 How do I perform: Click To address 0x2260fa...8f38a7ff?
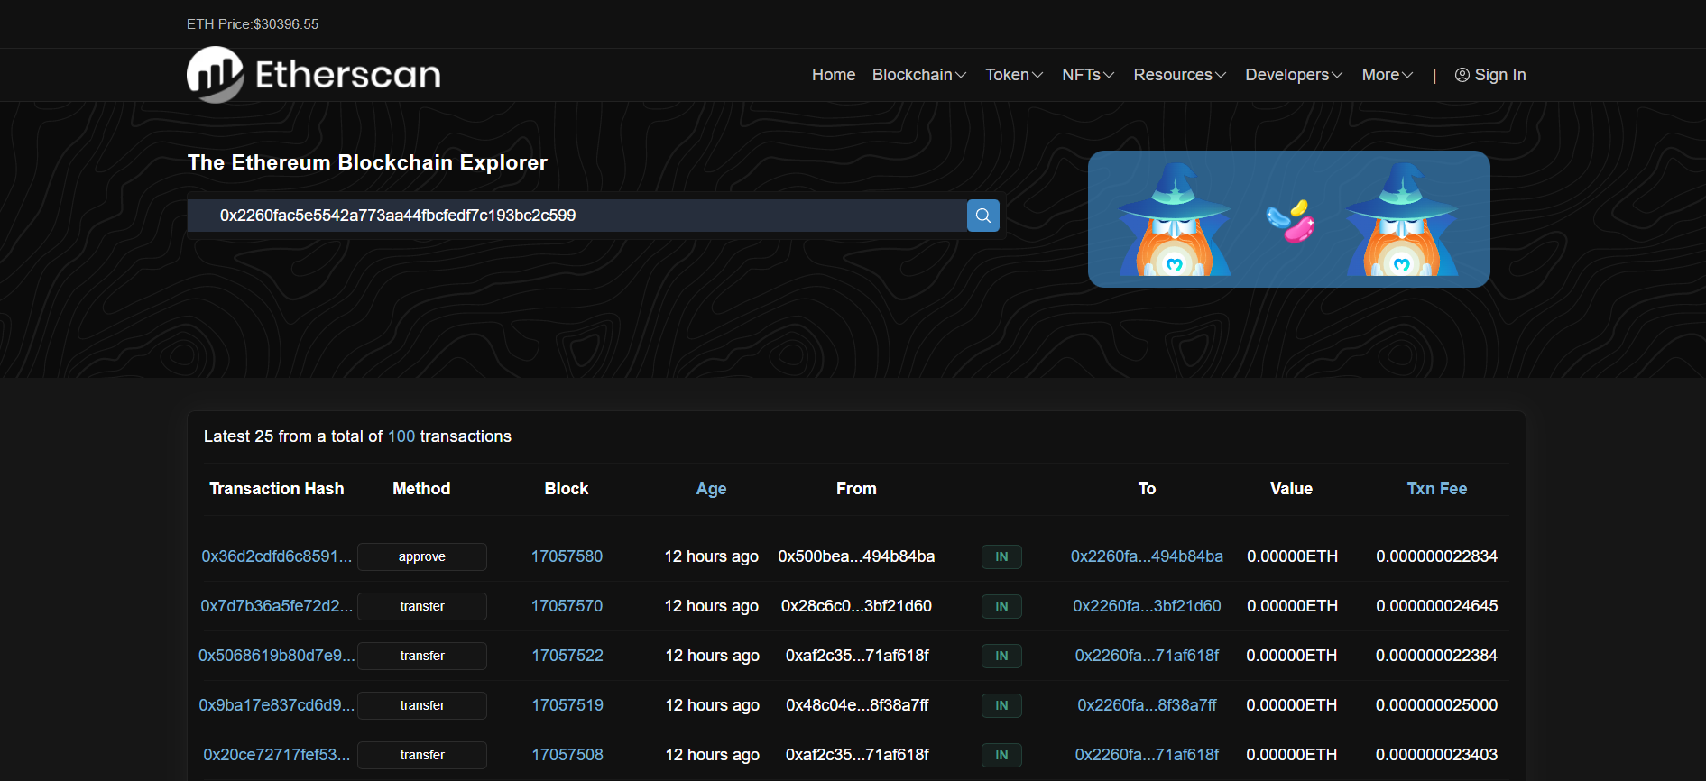click(1147, 705)
